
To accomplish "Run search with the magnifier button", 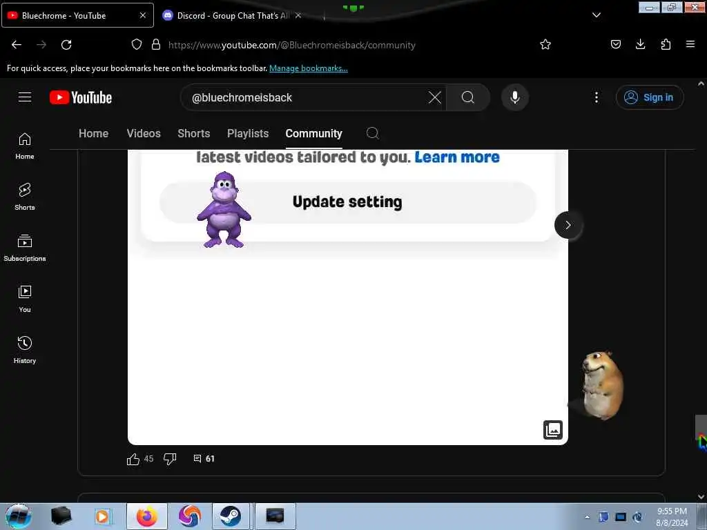I will [x=468, y=97].
